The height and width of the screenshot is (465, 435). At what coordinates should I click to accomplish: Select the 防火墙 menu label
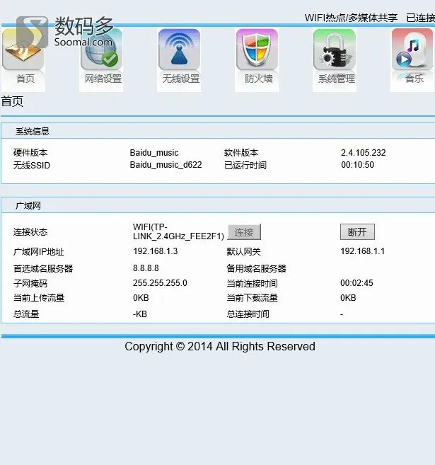(x=259, y=79)
